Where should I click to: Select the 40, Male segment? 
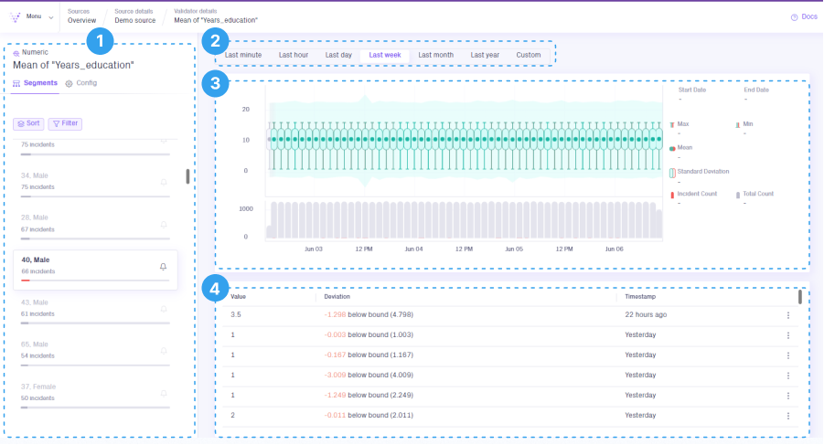pyautogui.click(x=95, y=270)
